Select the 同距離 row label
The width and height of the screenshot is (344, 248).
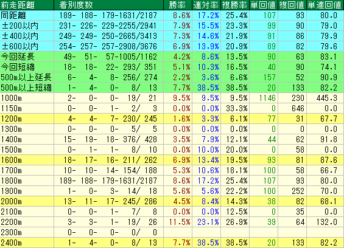coord(13,15)
